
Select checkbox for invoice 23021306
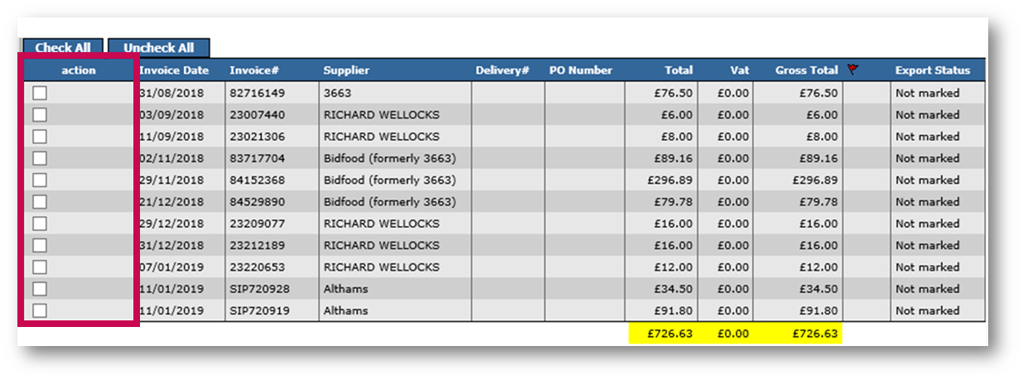40,137
